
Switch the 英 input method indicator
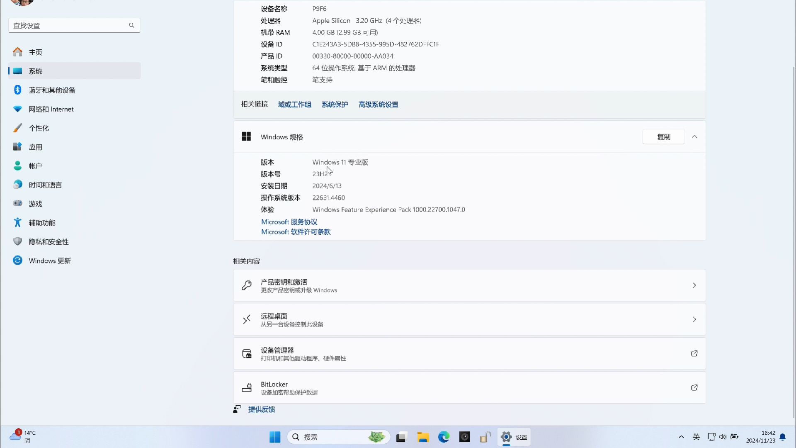[696, 437]
